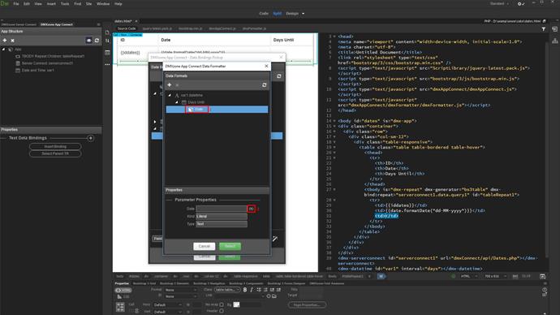Open the Bg color swatch
Screen dimensions: 560x315
(x=236, y=304)
